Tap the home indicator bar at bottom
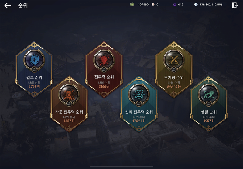The width and height of the screenshot is (243, 169). [x=122, y=167]
